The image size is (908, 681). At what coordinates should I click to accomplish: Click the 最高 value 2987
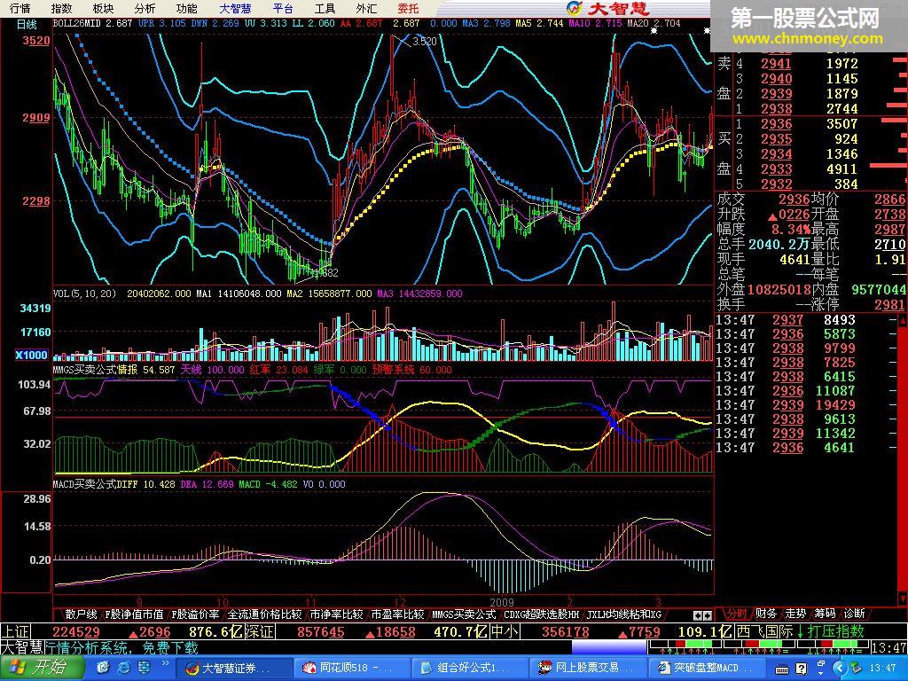coord(889,230)
